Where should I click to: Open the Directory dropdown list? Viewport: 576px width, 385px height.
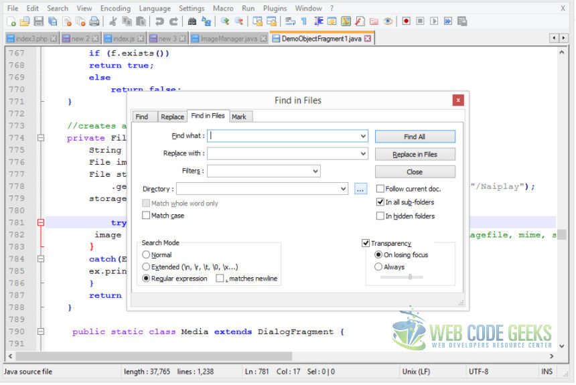pyautogui.click(x=344, y=189)
